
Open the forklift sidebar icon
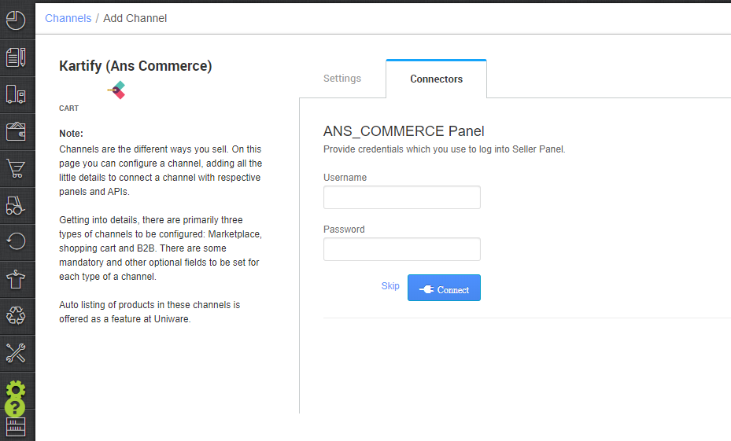tap(16, 205)
